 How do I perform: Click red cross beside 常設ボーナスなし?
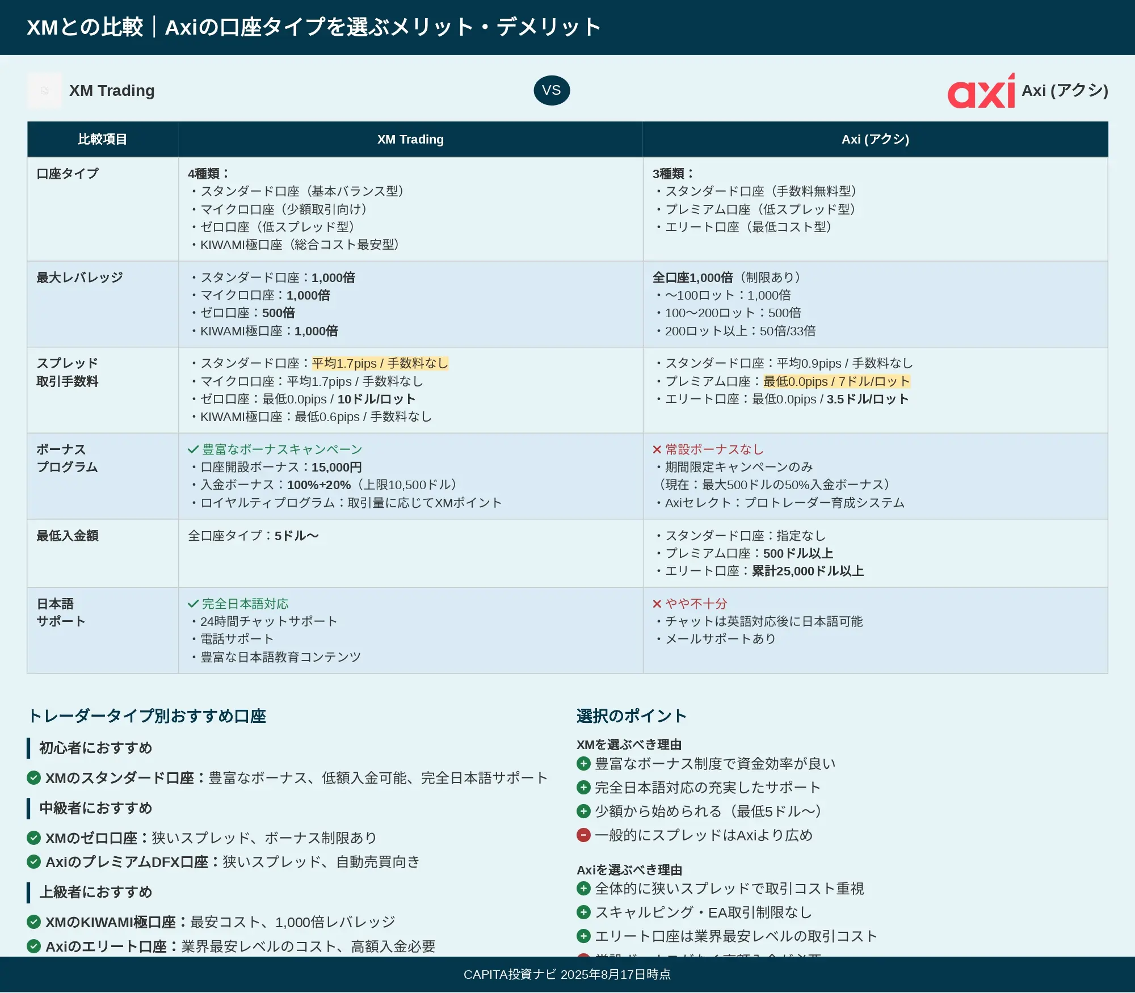pyautogui.click(x=657, y=450)
